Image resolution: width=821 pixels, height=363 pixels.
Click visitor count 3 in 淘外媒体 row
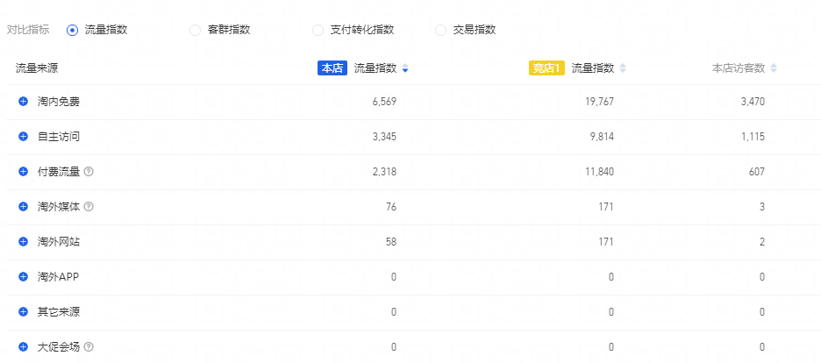click(x=762, y=207)
